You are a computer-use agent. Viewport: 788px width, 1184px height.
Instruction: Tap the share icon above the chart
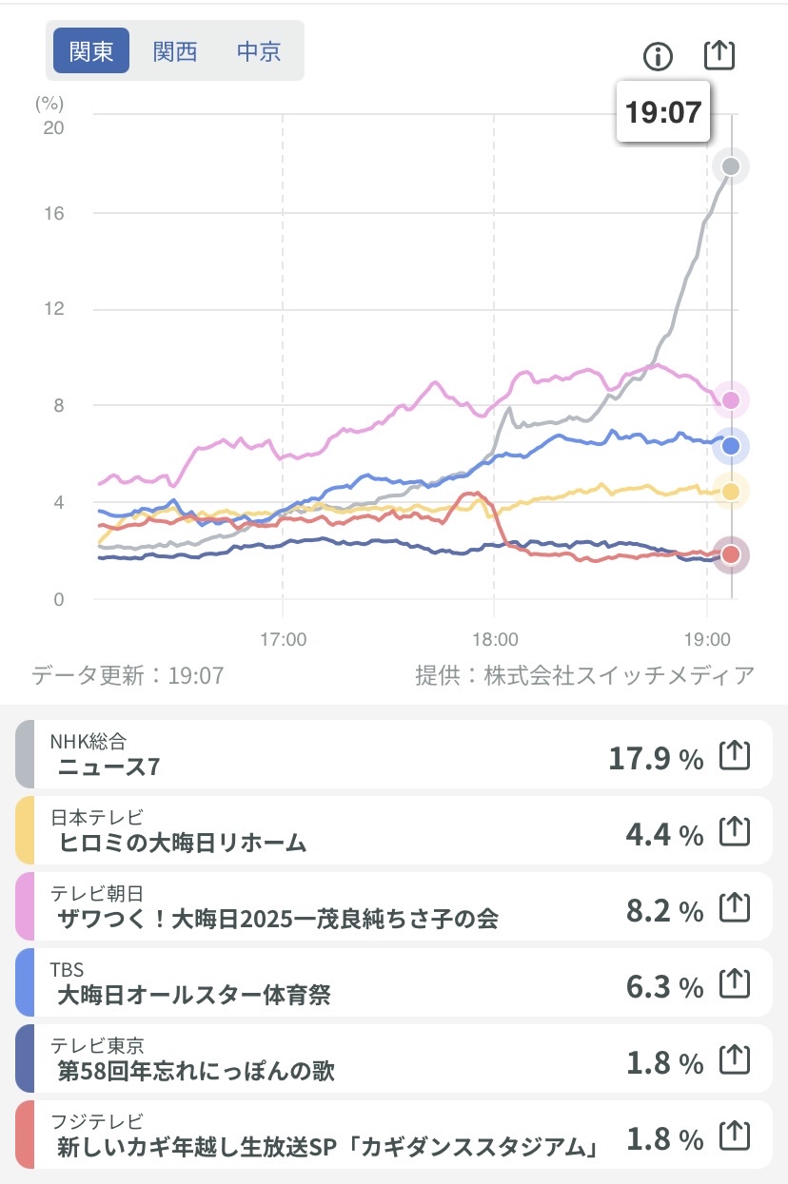719,55
